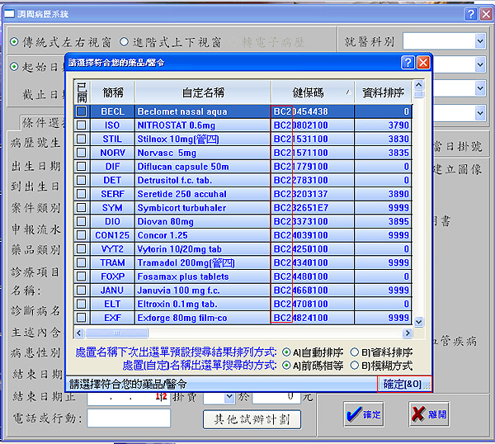Select 進階式上下視窗 layout option

point(125,41)
